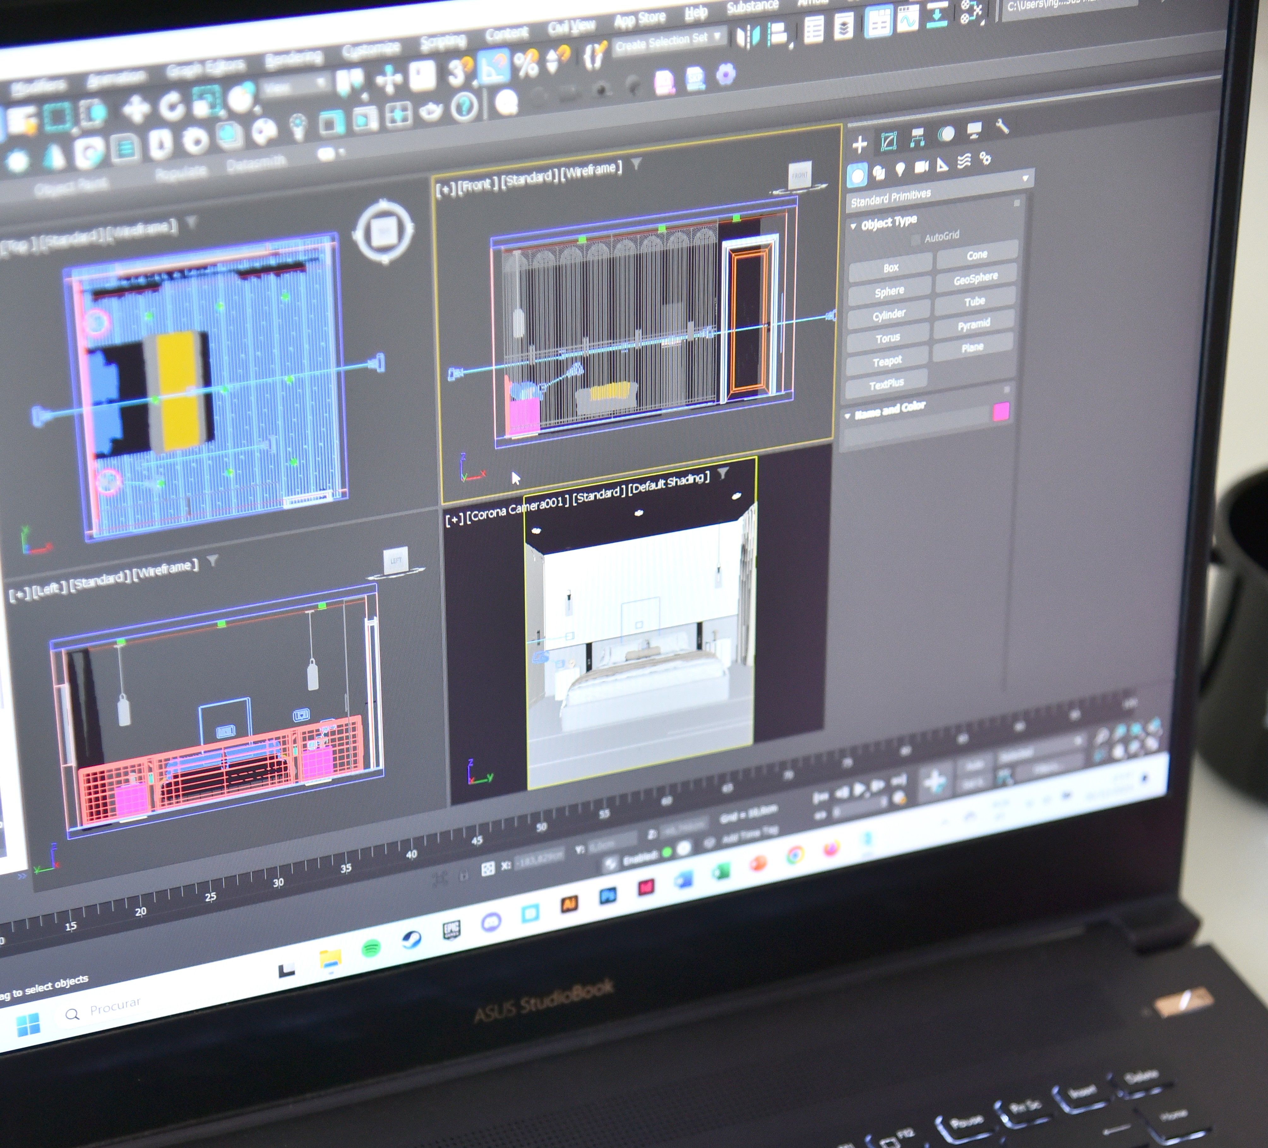Toggle the Percent Snap button
This screenshot has width=1268, height=1148.
coord(526,64)
